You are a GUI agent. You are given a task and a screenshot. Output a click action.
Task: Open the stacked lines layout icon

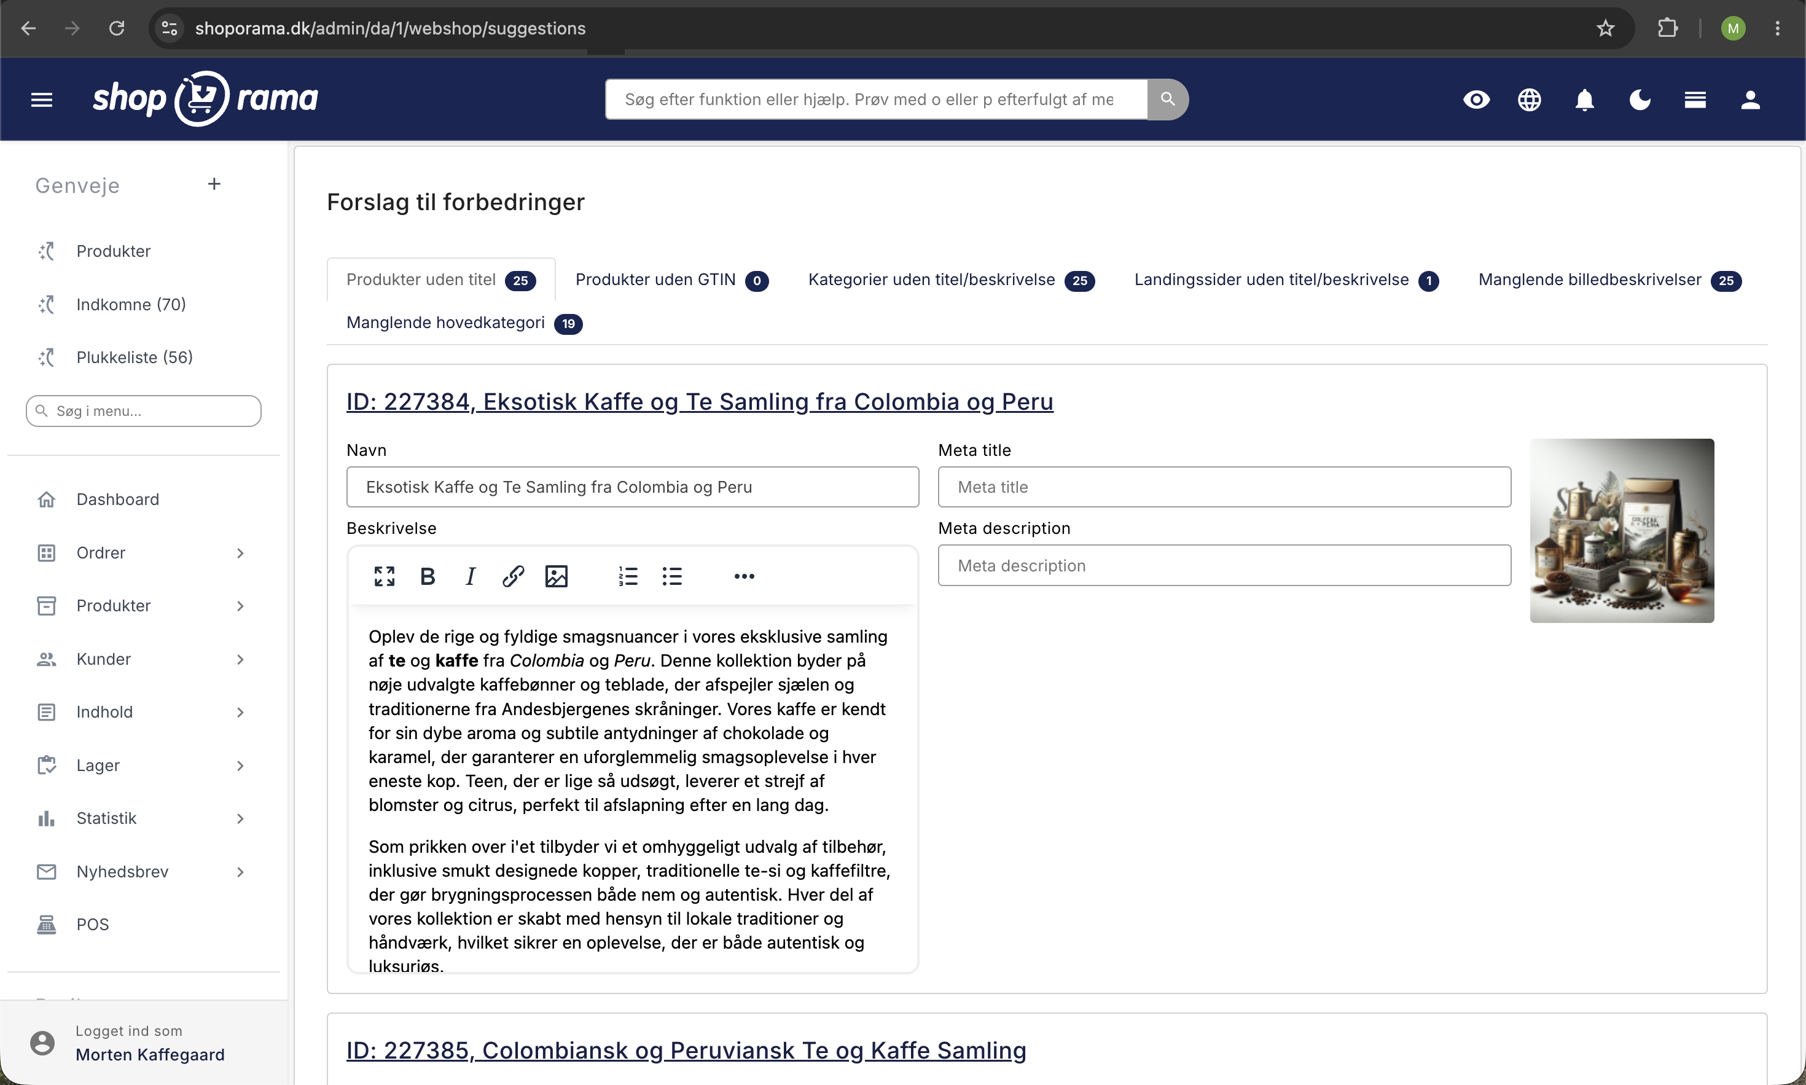(1695, 100)
